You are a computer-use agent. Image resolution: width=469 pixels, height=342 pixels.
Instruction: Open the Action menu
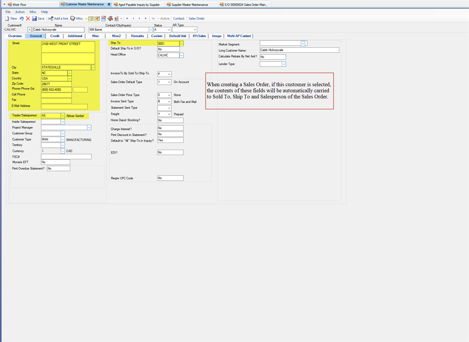click(20, 12)
